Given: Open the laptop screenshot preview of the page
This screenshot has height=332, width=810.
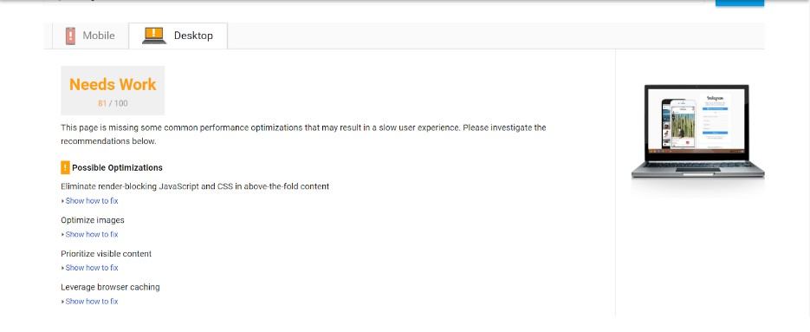Looking at the screenshot, I should (x=697, y=132).
